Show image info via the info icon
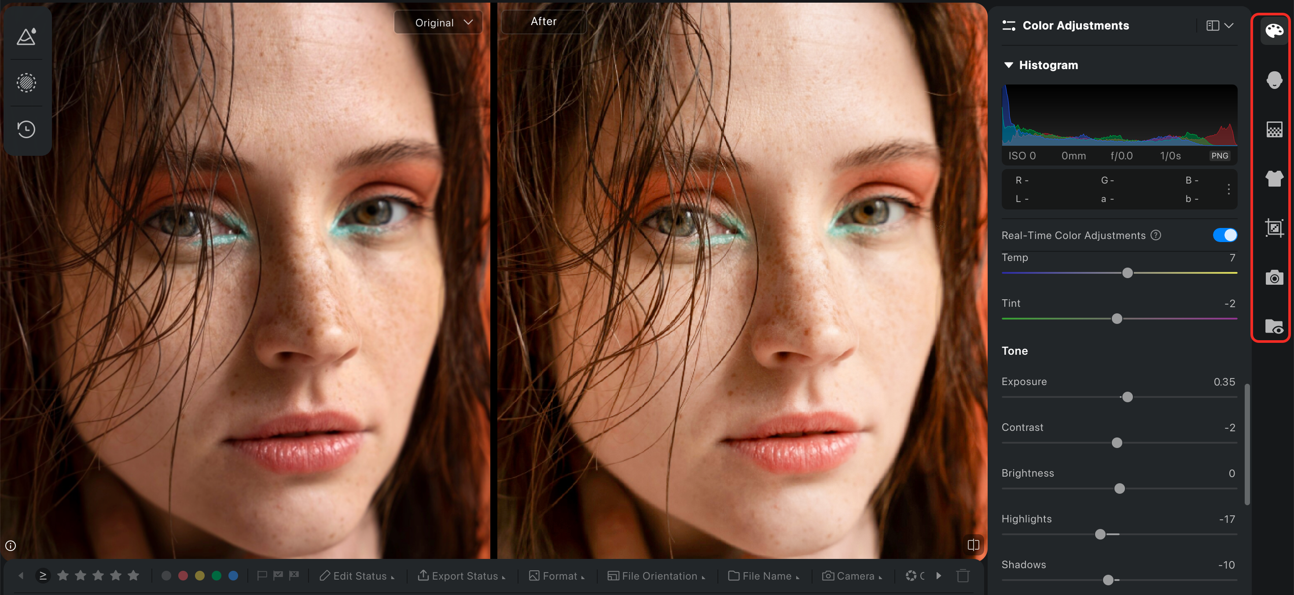 [11, 545]
